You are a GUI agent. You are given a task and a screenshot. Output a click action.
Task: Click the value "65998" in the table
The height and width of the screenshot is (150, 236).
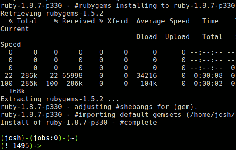(x=72, y=75)
